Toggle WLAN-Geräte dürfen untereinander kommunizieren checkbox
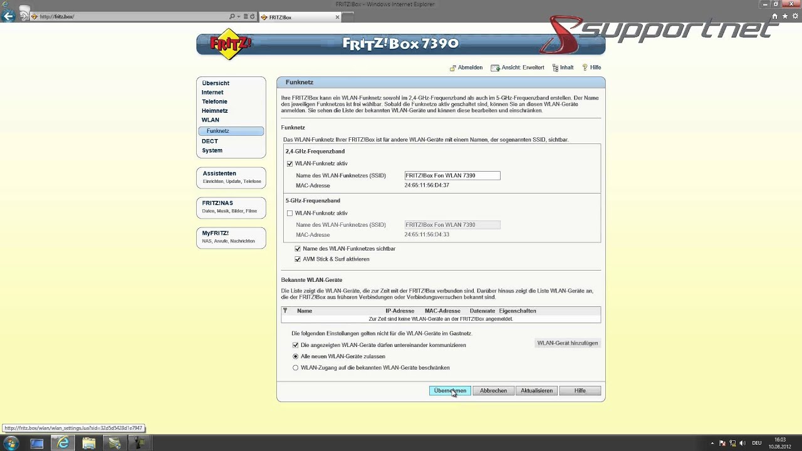Image resolution: width=802 pixels, height=451 pixels. (x=296, y=345)
